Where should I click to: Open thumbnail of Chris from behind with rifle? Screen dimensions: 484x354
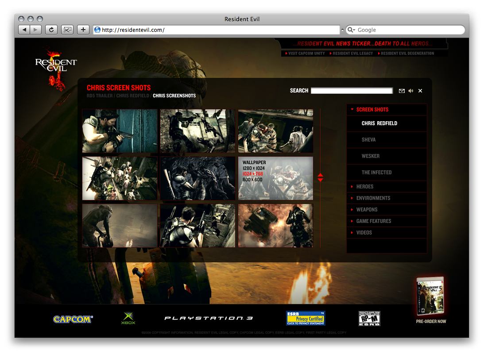(x=197, y=225)
